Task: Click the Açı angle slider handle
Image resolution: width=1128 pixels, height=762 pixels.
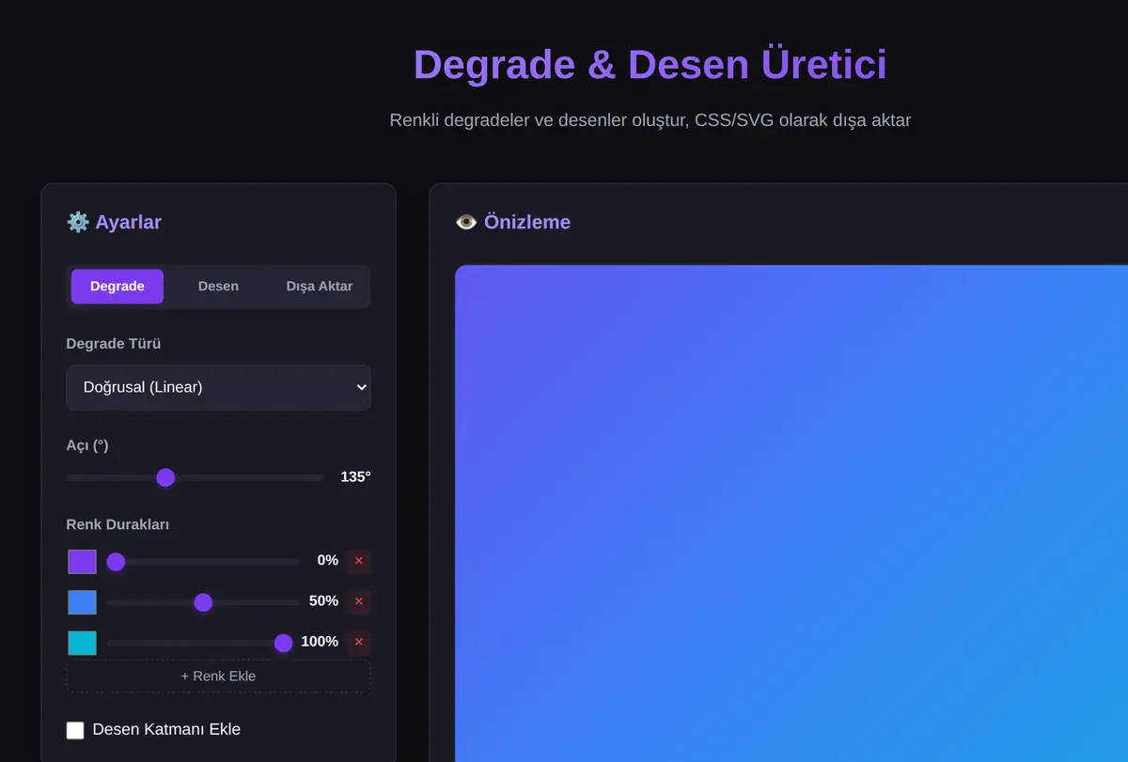Action: pyautogui.click(x=165, y=477)
